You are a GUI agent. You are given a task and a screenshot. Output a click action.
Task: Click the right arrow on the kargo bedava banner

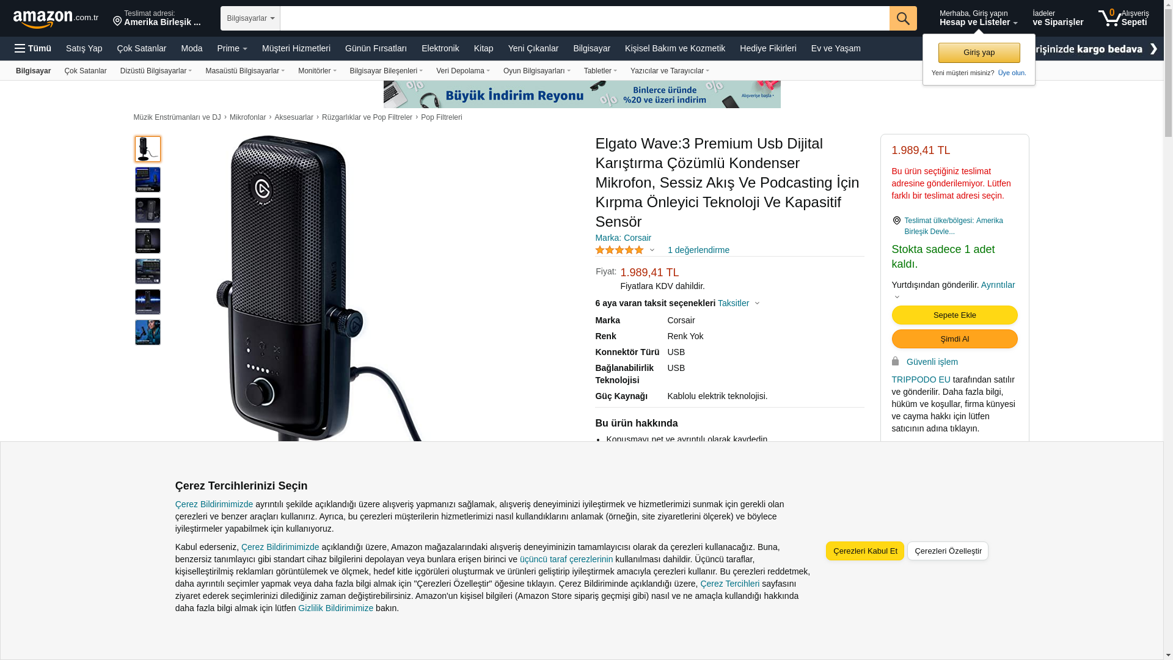coord(1153,49)
